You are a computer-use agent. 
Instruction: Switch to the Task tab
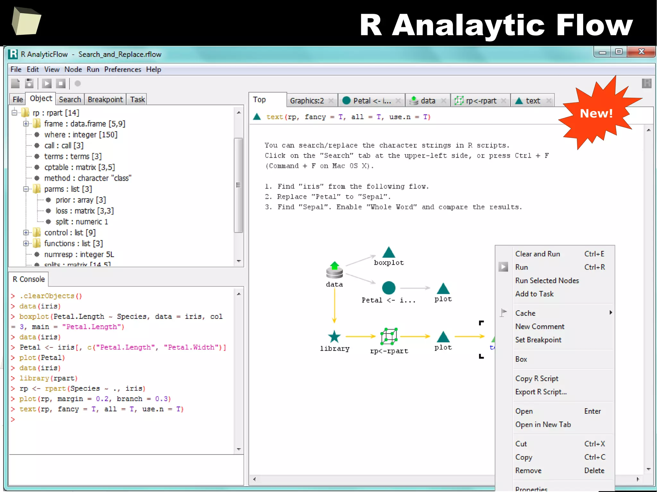tap(137, 100)
